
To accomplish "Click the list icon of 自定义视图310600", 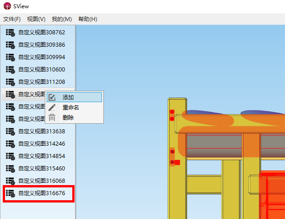I will (x=11, y=70).
